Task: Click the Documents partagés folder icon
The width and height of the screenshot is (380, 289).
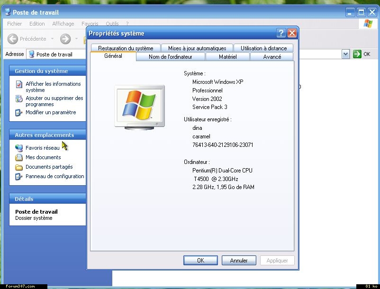Action: (x=19, y=167)
